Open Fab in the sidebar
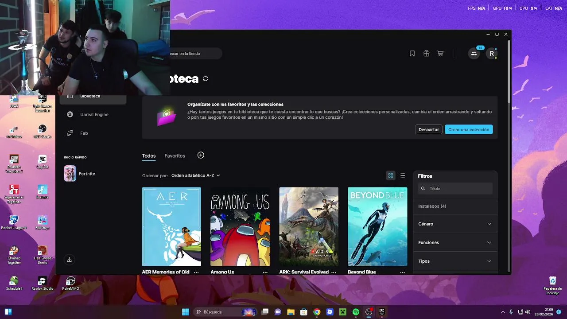The image size is (567, 319). 93,133
